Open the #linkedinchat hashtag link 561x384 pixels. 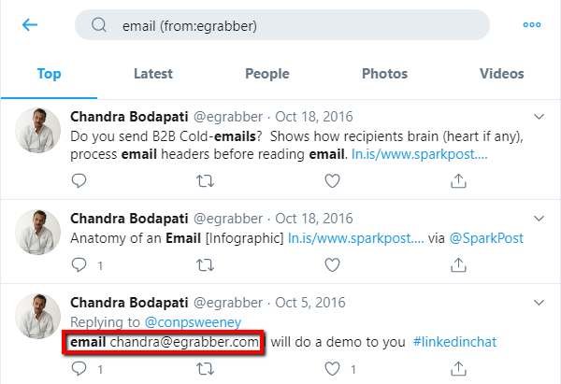(454, 342)
